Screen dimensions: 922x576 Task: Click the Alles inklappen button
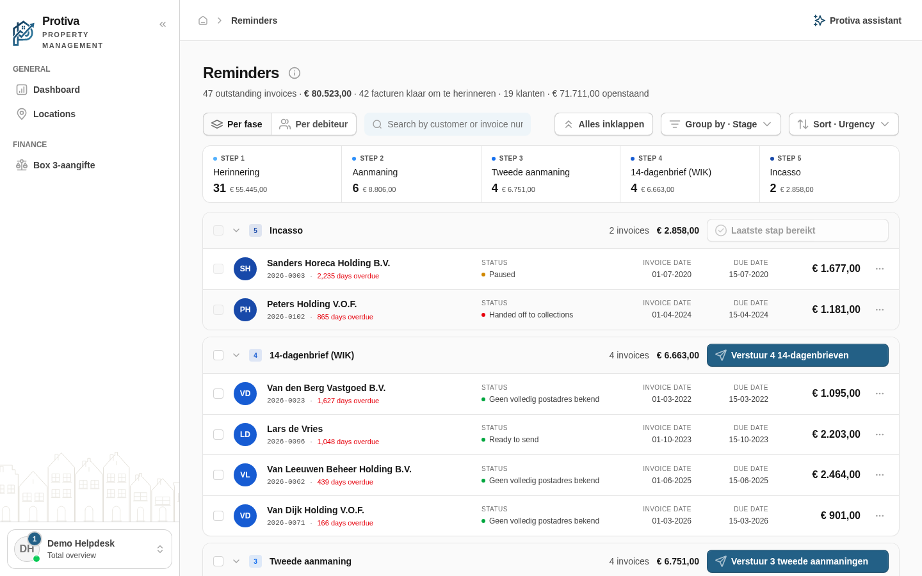click(604, 124)
